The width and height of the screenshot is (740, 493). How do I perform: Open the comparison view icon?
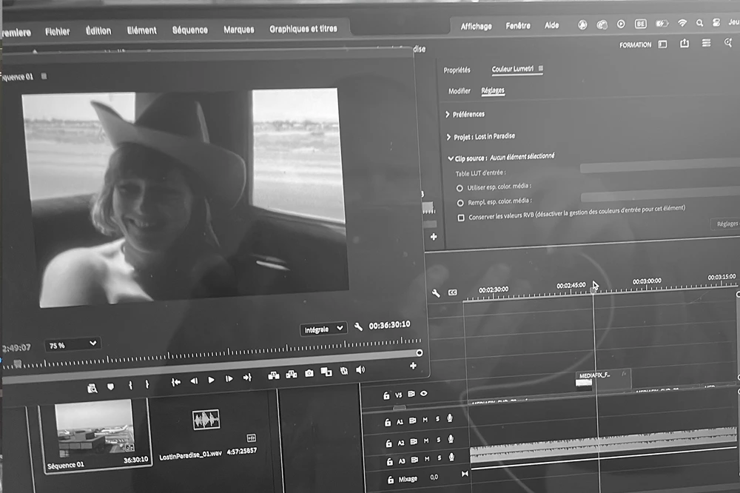(x=326, y=372)
